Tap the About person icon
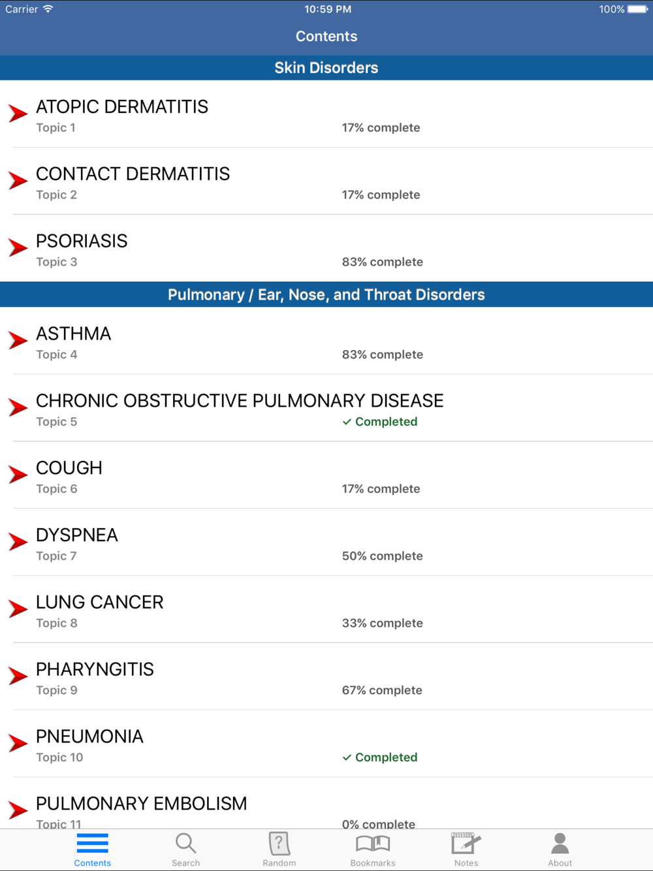This screenshot has height=871, width=653. tap(560, 844)
